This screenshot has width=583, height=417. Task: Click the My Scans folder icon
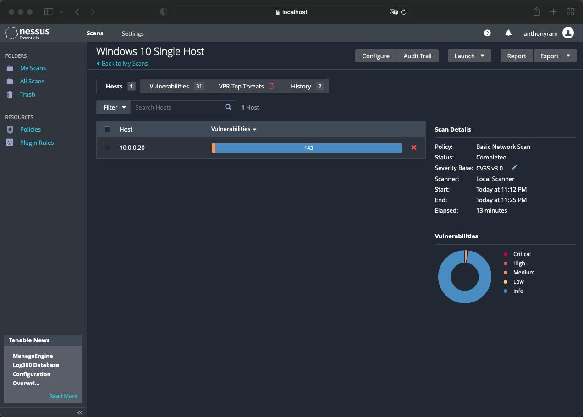(x=10, y=68)
